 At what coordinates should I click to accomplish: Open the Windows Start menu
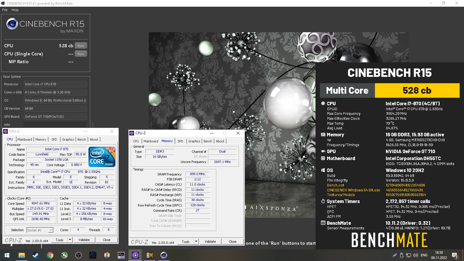[x=7, y=255]
